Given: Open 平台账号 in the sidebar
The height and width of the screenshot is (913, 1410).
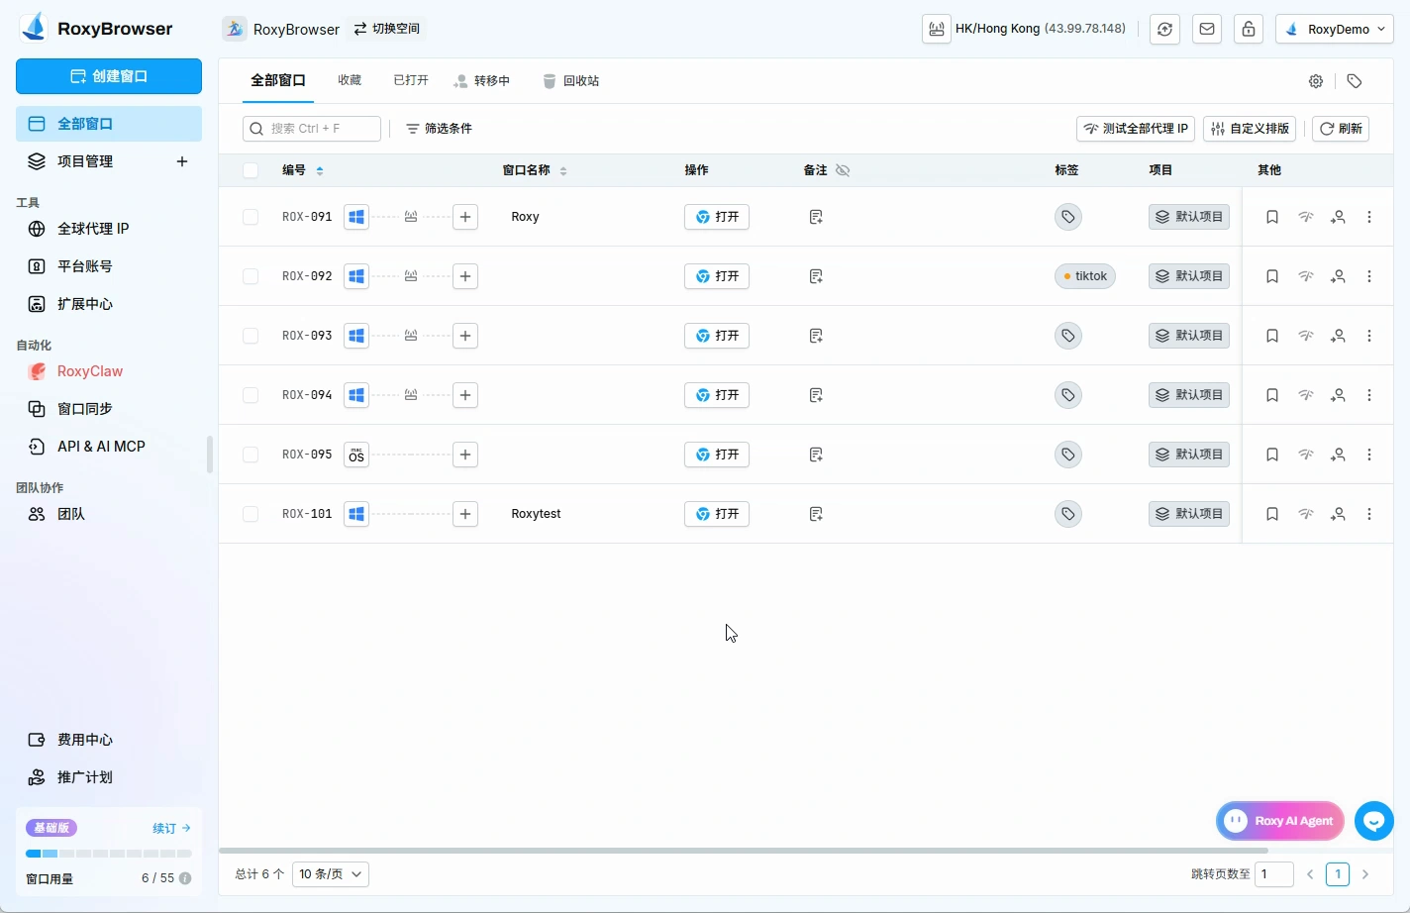Looking at the screenshot, I should click(x=109, y=266).
